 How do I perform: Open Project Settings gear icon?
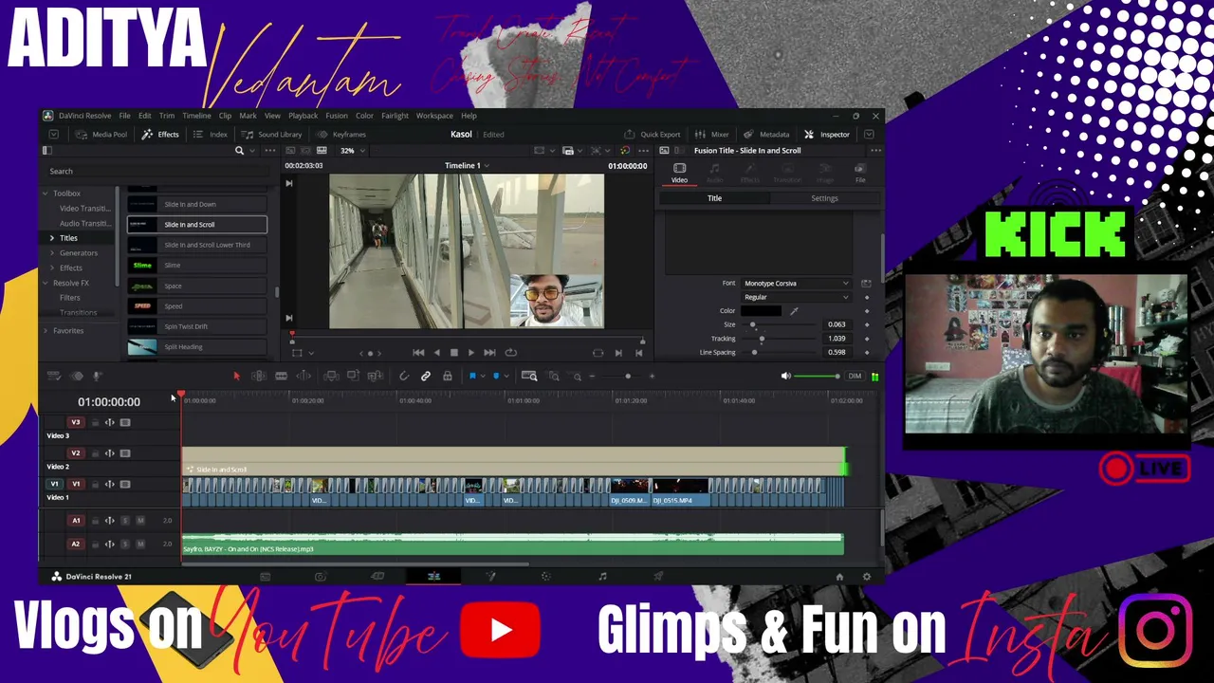(x=866, y=577)
